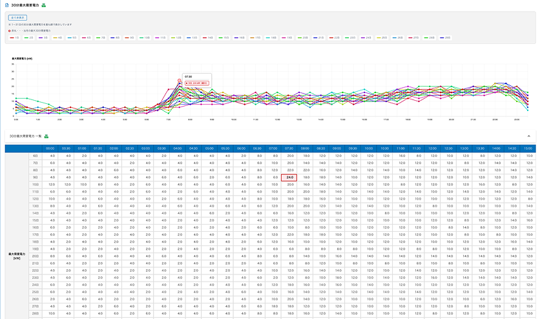Select the 17日 row label in table
The width and height of the screenshot is (540, 319).
(35, 234)
